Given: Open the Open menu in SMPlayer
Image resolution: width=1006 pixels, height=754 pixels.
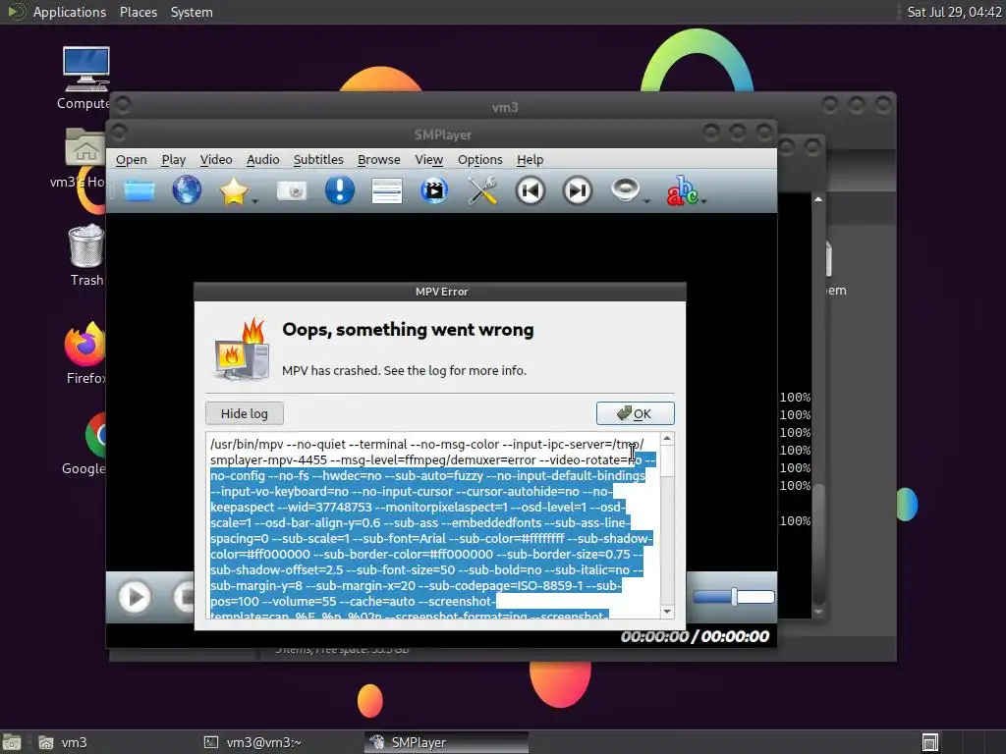Looking at the screenshot, I should tap(132, 160).
